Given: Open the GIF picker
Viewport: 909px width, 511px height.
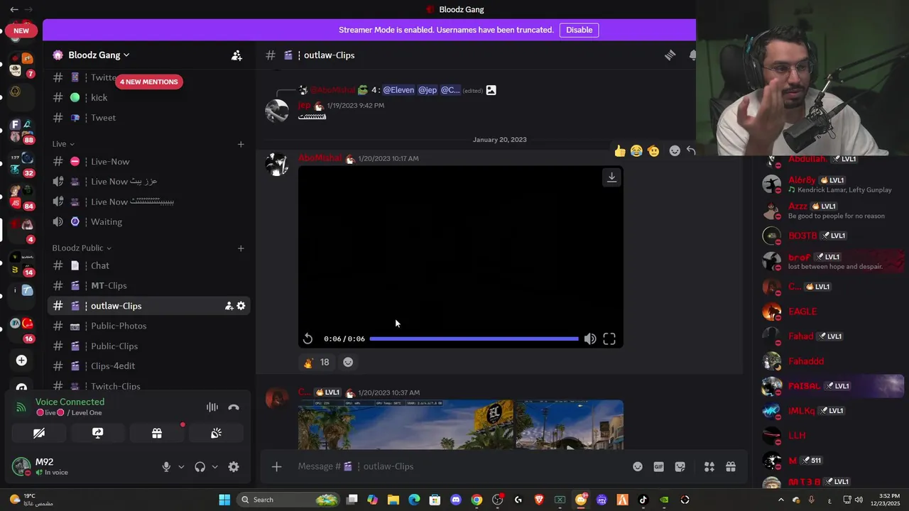Looking at the screenshot, I should click(x=659, y=467).
